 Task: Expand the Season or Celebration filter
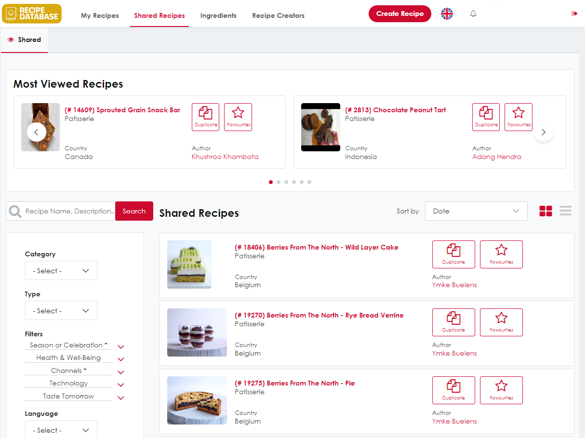click(x=121, y=346)
